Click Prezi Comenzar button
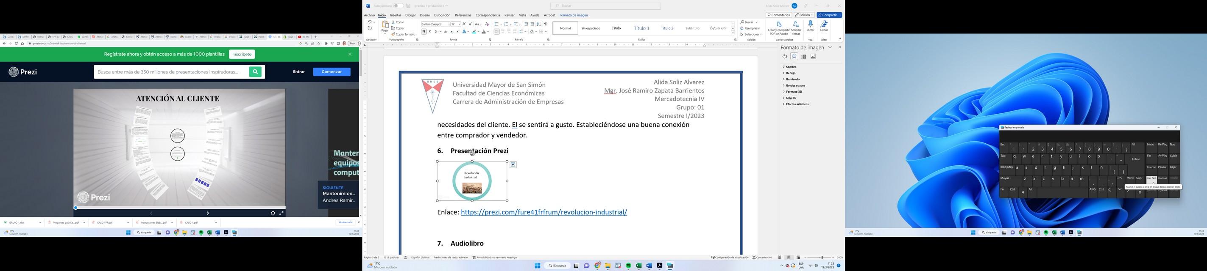Viewport: 1207px width, 271px height. (x=332, y=72)
